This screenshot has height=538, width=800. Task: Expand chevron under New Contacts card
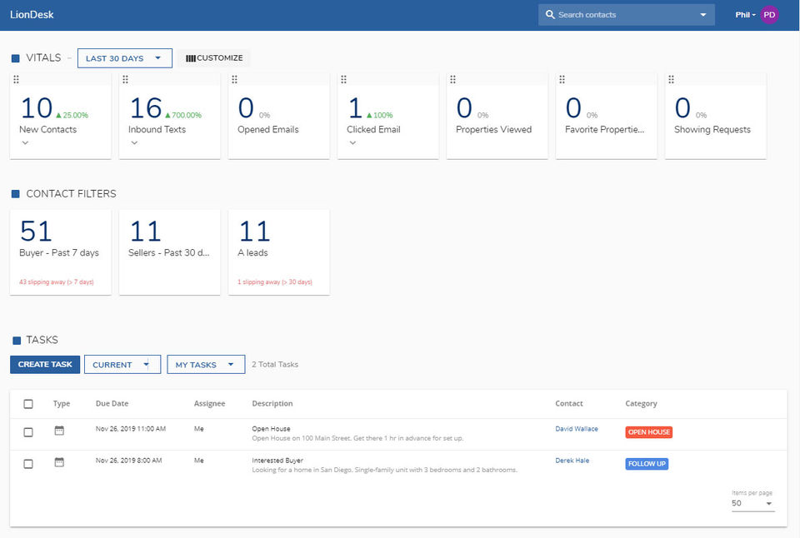click(25, 142)
